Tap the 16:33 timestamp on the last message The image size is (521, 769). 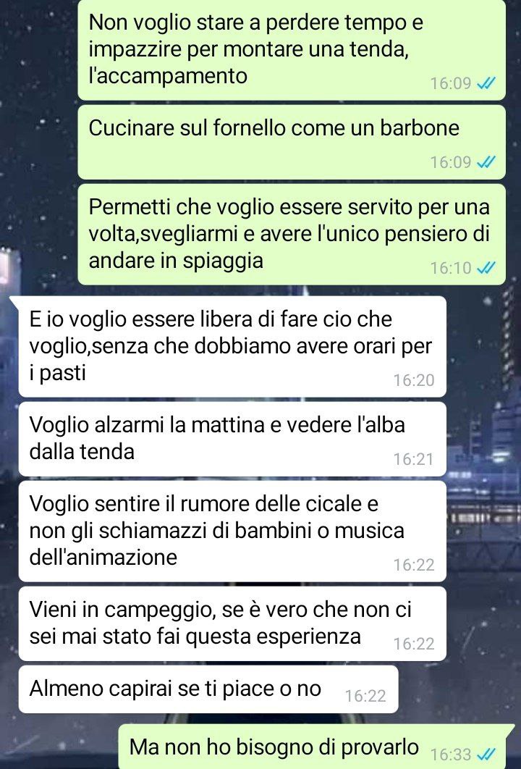click(451, 754)
